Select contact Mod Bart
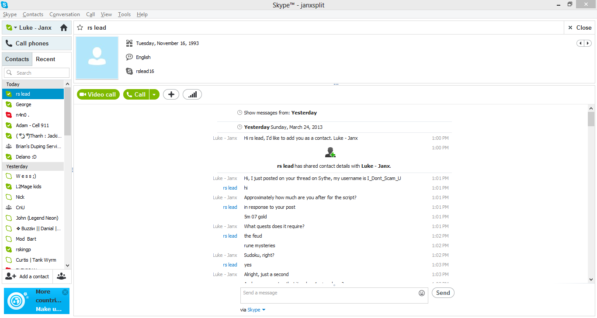 [x=33, y=239]
